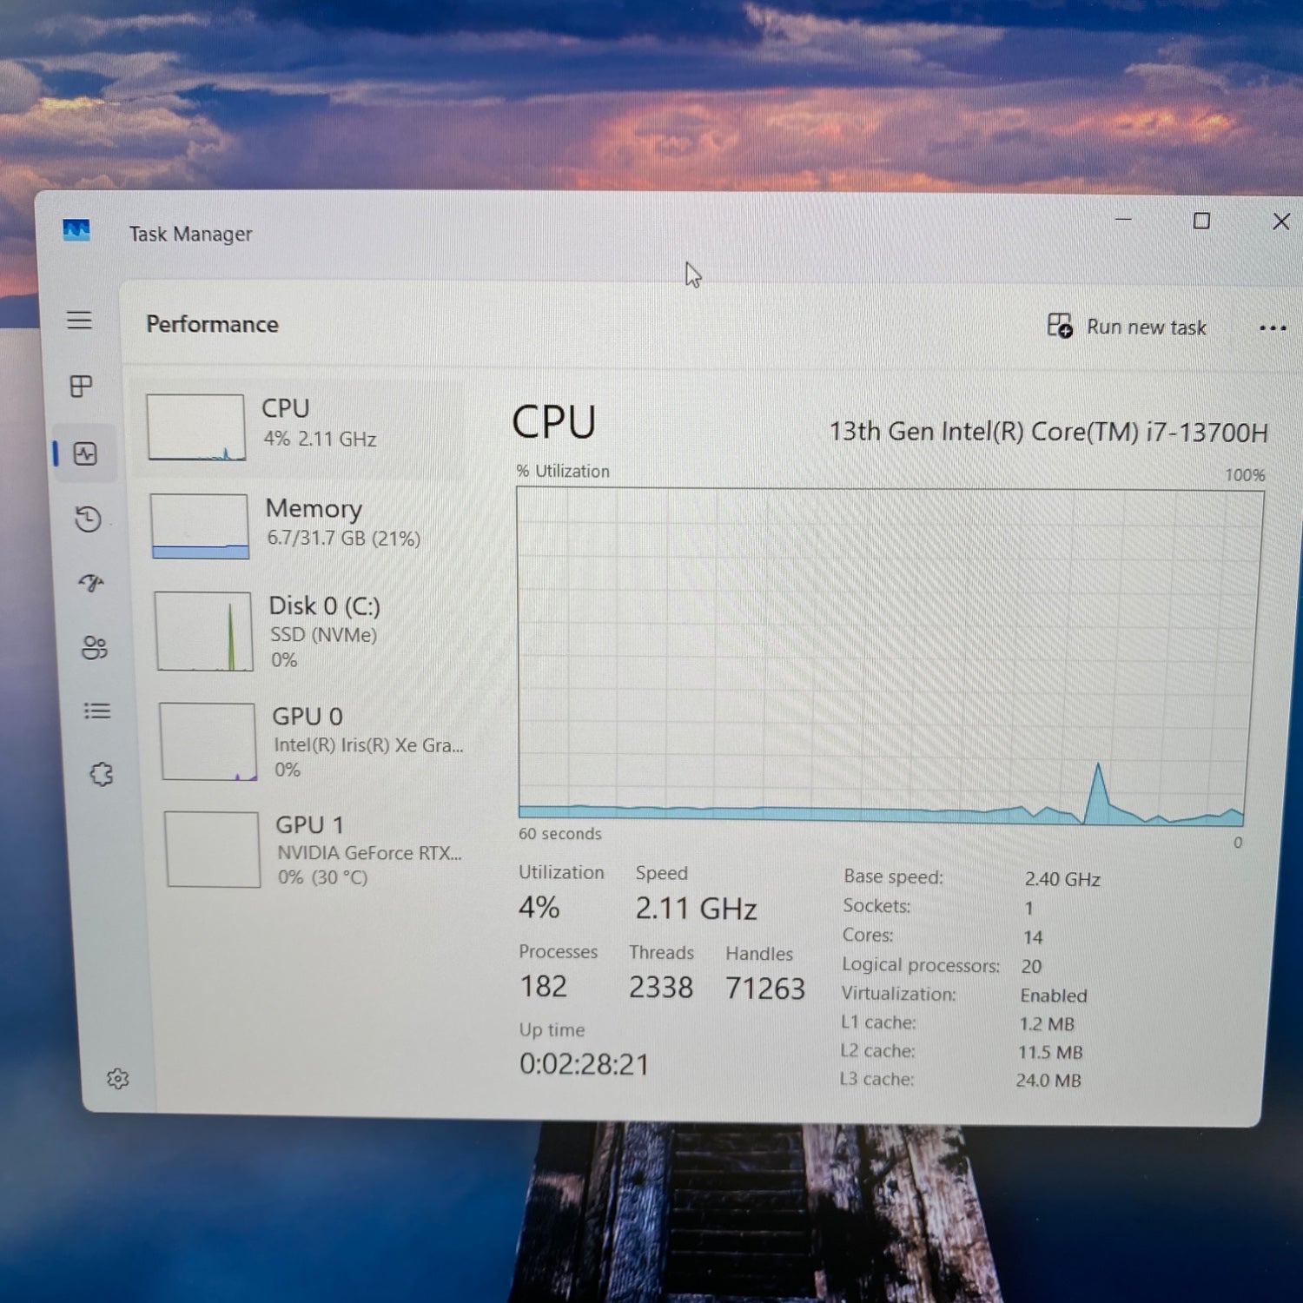Open the Details list page
This screenshot has height=1303, width=1303.
point(97,711)
